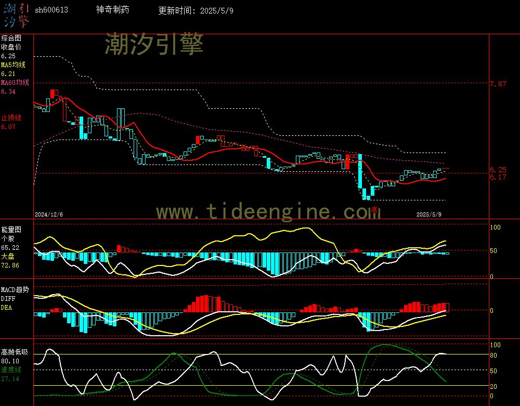Click the start date 2024/12/6
The image size is (520, 406).
coord(49,214)
